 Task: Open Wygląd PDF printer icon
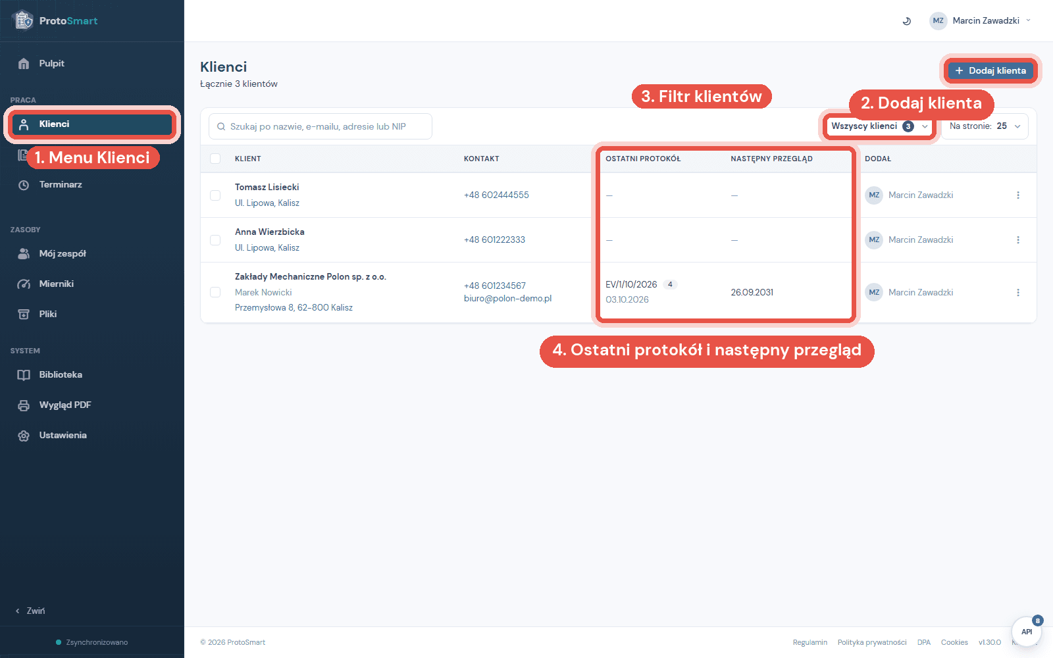point(24,405)
